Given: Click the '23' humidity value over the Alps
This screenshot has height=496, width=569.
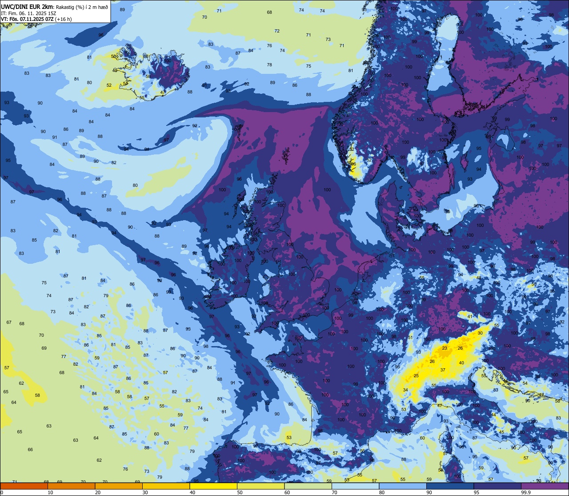Looking at the screenshot, I should point(445,348).
